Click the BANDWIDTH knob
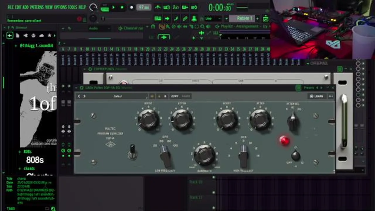Image resolution: width=375 pixels, height=211 pixels. (205, 155)
